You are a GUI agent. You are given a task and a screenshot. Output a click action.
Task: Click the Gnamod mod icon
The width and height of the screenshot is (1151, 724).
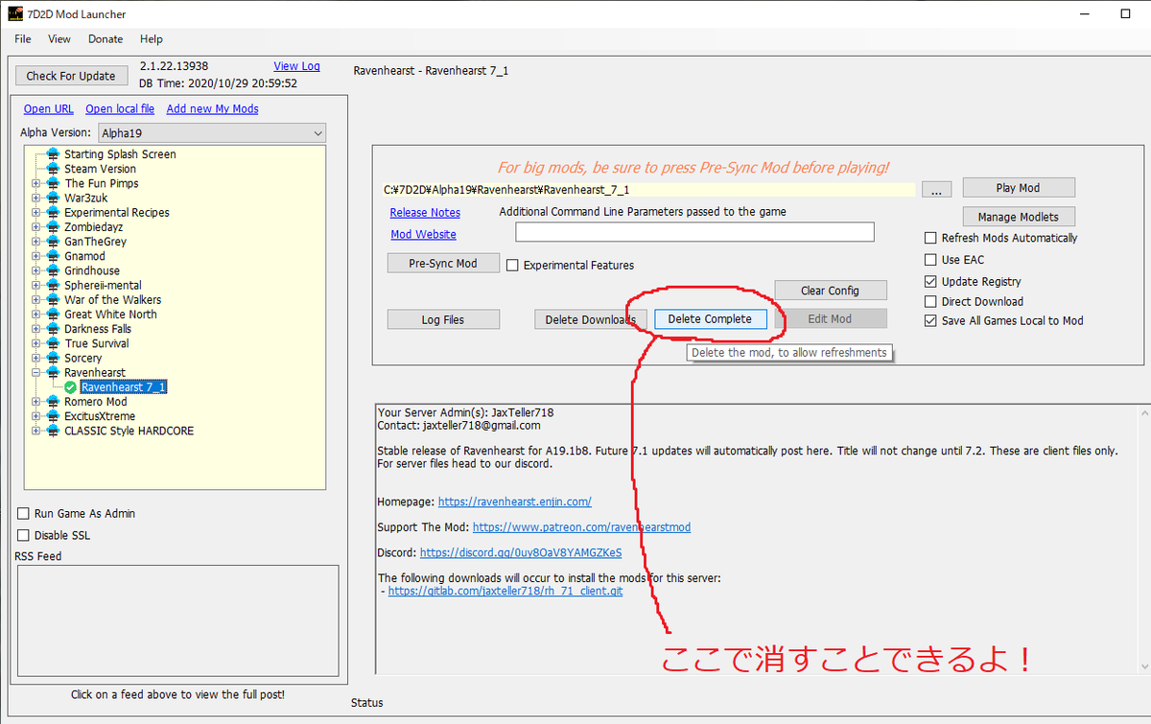[52, 255]
